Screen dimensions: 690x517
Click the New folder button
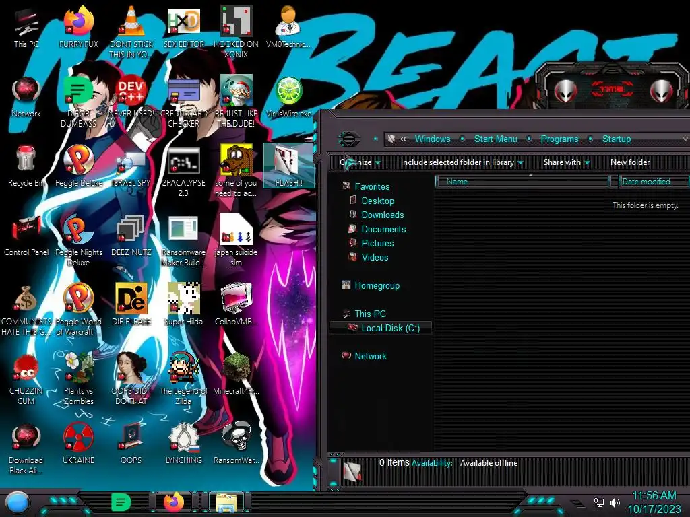point(630,162)
